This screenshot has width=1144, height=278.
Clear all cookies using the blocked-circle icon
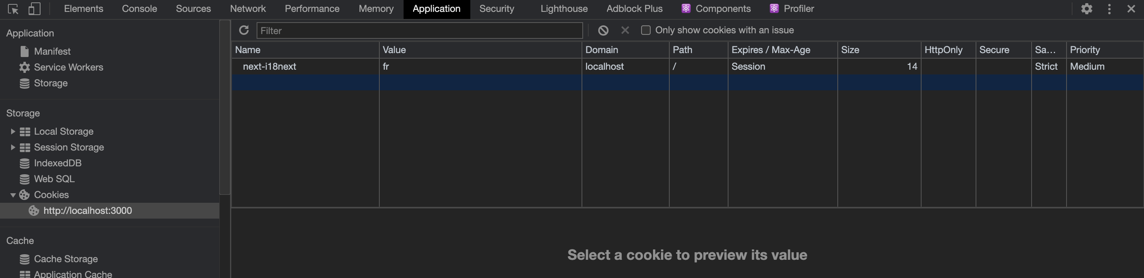[603, 30]
